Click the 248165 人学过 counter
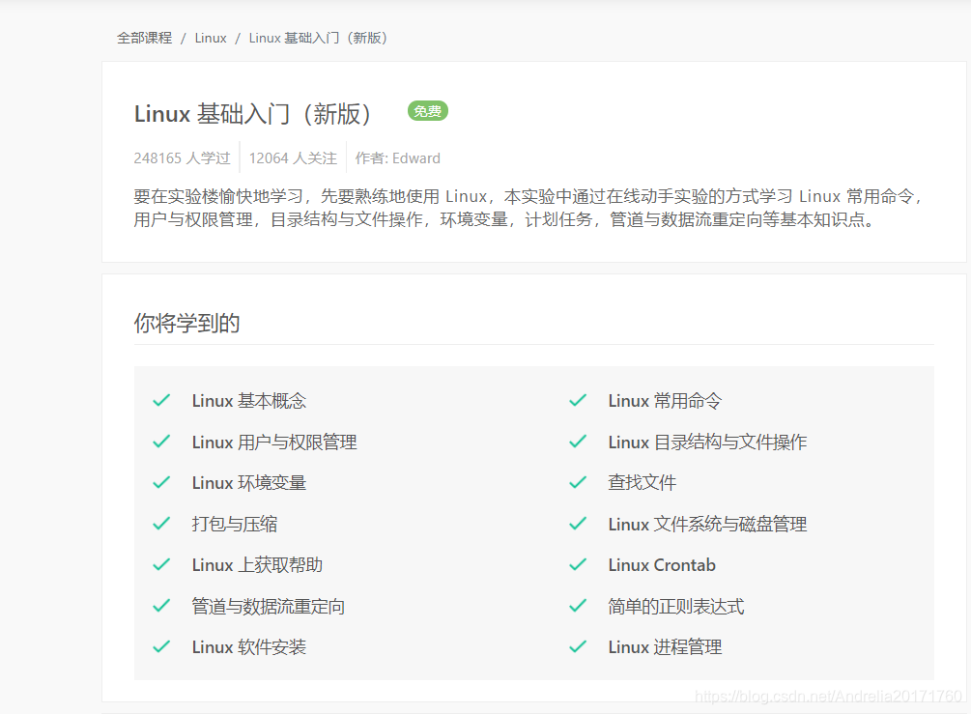This screenshot has width=971, height=714. pos(182,158)
